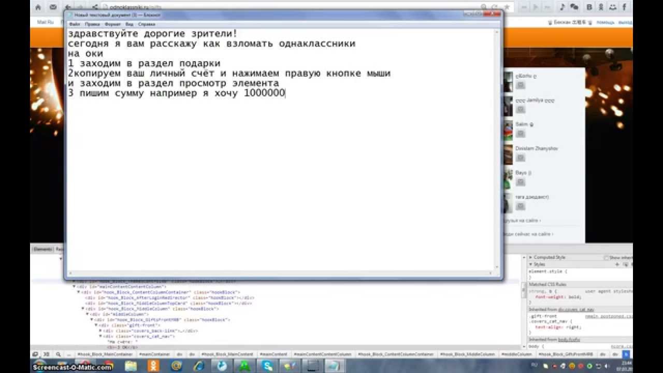Send message icon under Jamilya
The image size is (663, 373).
coord(521,110)
